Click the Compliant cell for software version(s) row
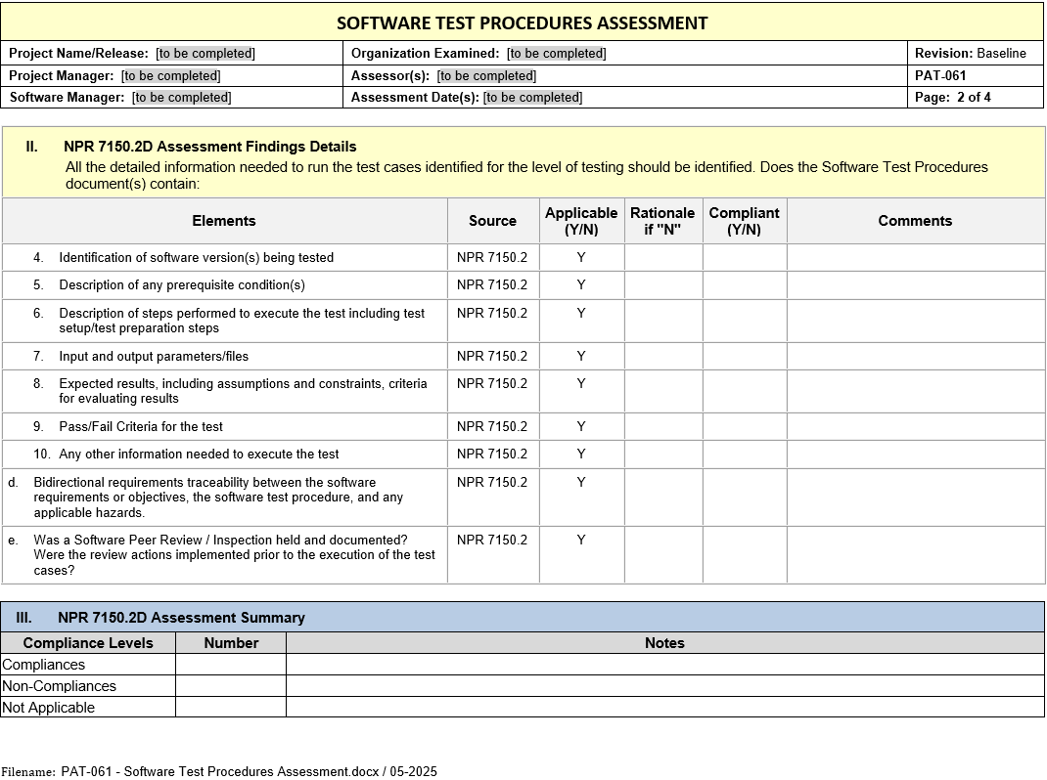 (744, 258)
